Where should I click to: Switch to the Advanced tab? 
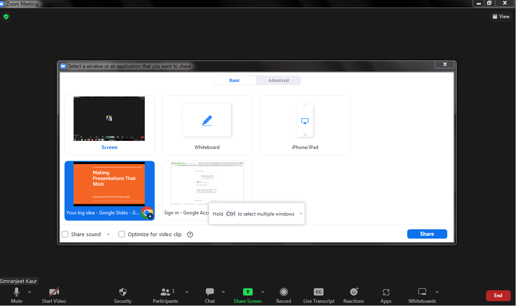[x=279, y=80]
